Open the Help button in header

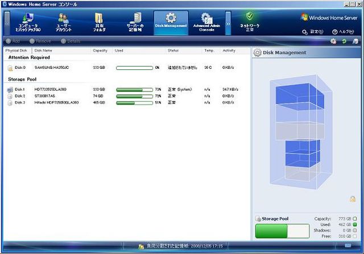click(x=342, y=32)
